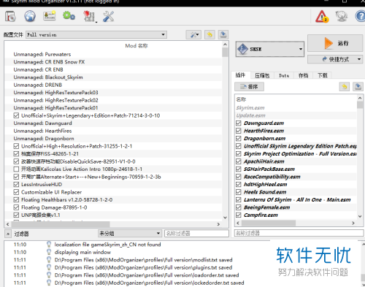
Task: Uncheck the LessIntrusiveHUD mod
Action: 16,184
